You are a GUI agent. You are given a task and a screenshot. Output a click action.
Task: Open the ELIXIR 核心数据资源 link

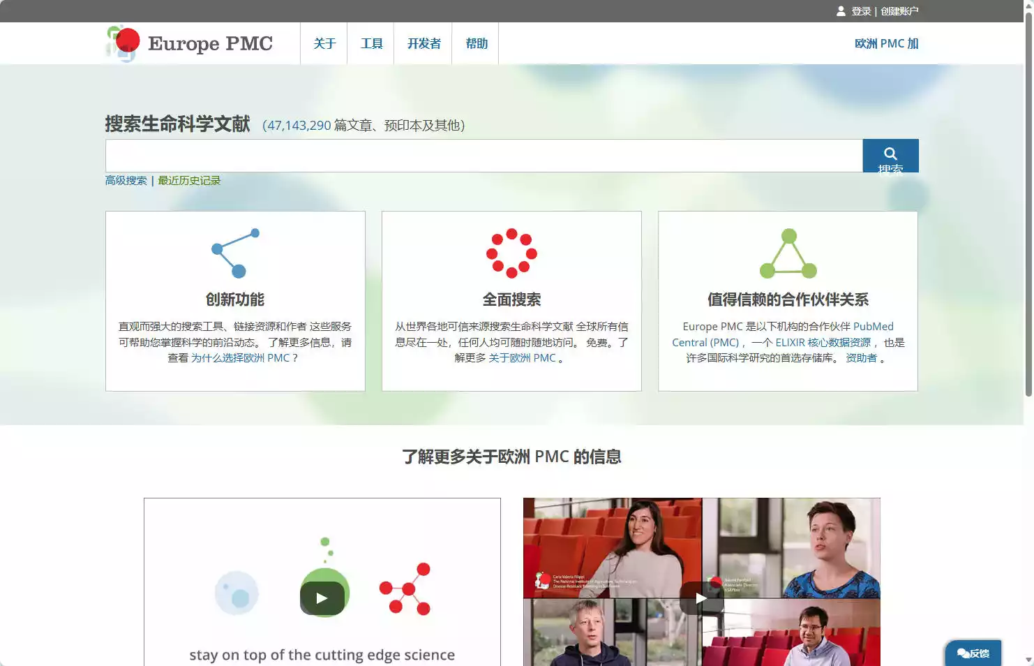[x=823, y=343]
